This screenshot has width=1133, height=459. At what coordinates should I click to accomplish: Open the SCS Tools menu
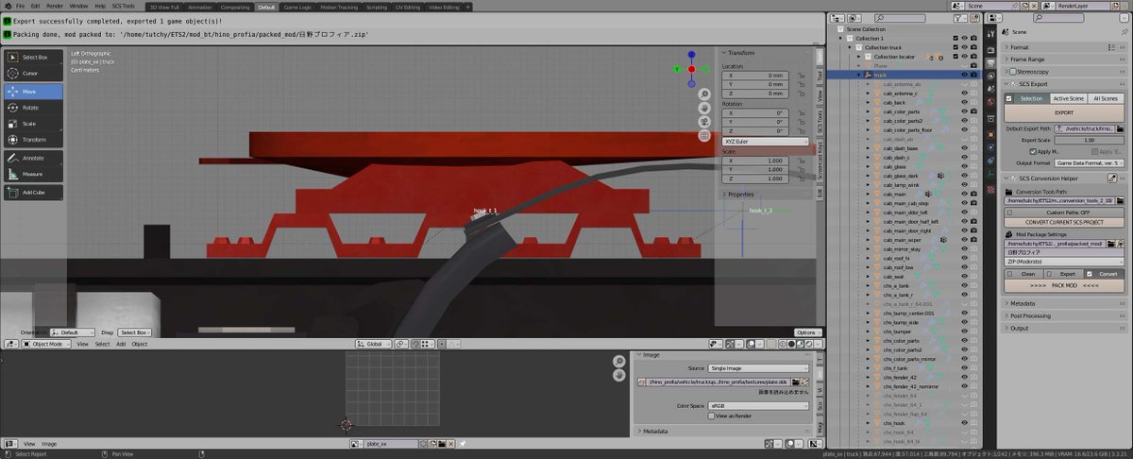click(124, 6)
